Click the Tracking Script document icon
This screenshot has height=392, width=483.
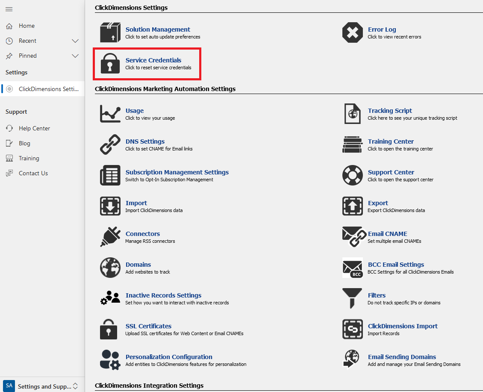pyautogui.click(x=352, y=113)
